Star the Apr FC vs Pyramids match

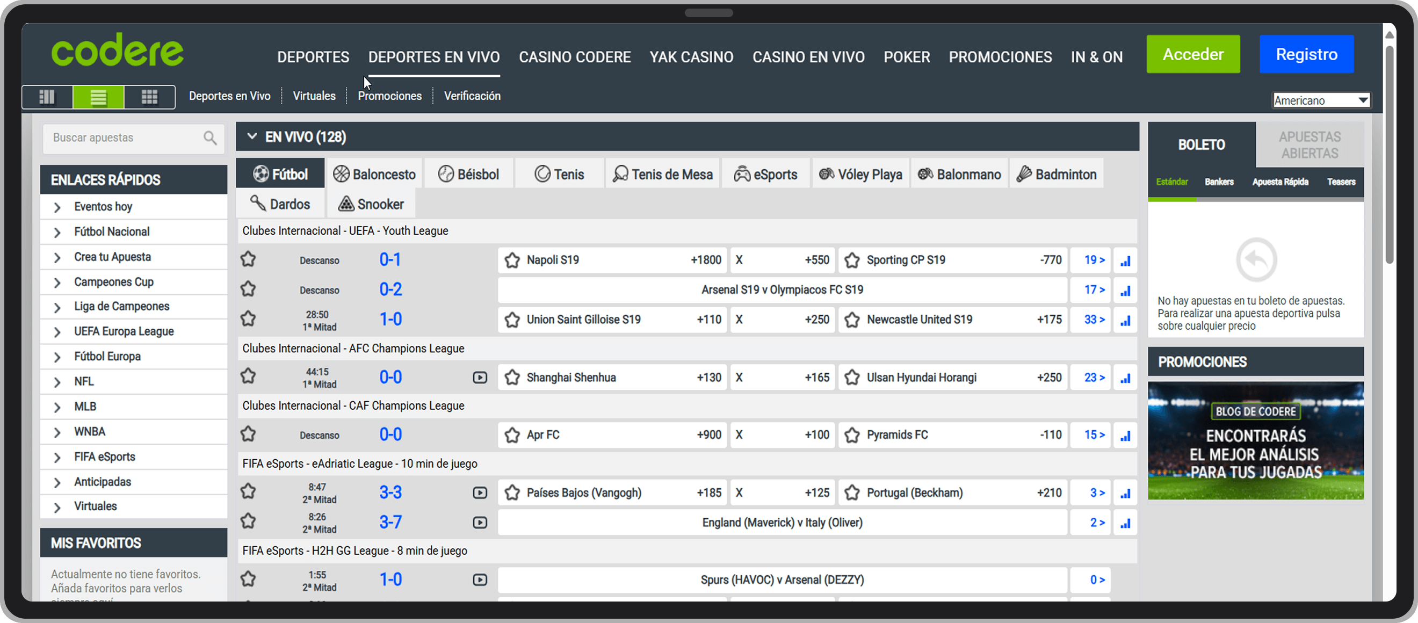click(x=248, y=434)
